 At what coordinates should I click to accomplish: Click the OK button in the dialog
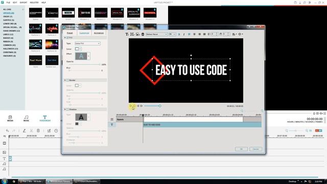(x=241, y=149)
